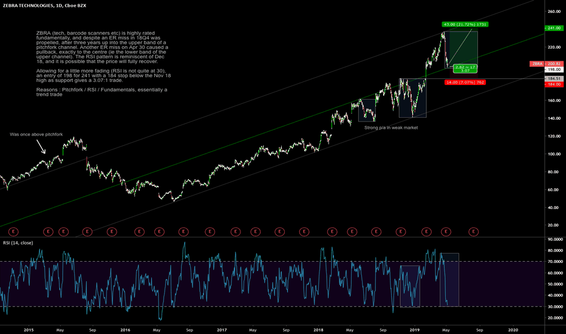Image resolution: width=566 pixels, height=334 pixels.
Task: Select the red 14.00 (7.07%) stop label
Action: tap(465, 83)
